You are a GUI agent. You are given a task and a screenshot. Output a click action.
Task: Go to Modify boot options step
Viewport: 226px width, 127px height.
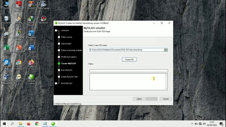pos(69,57)
